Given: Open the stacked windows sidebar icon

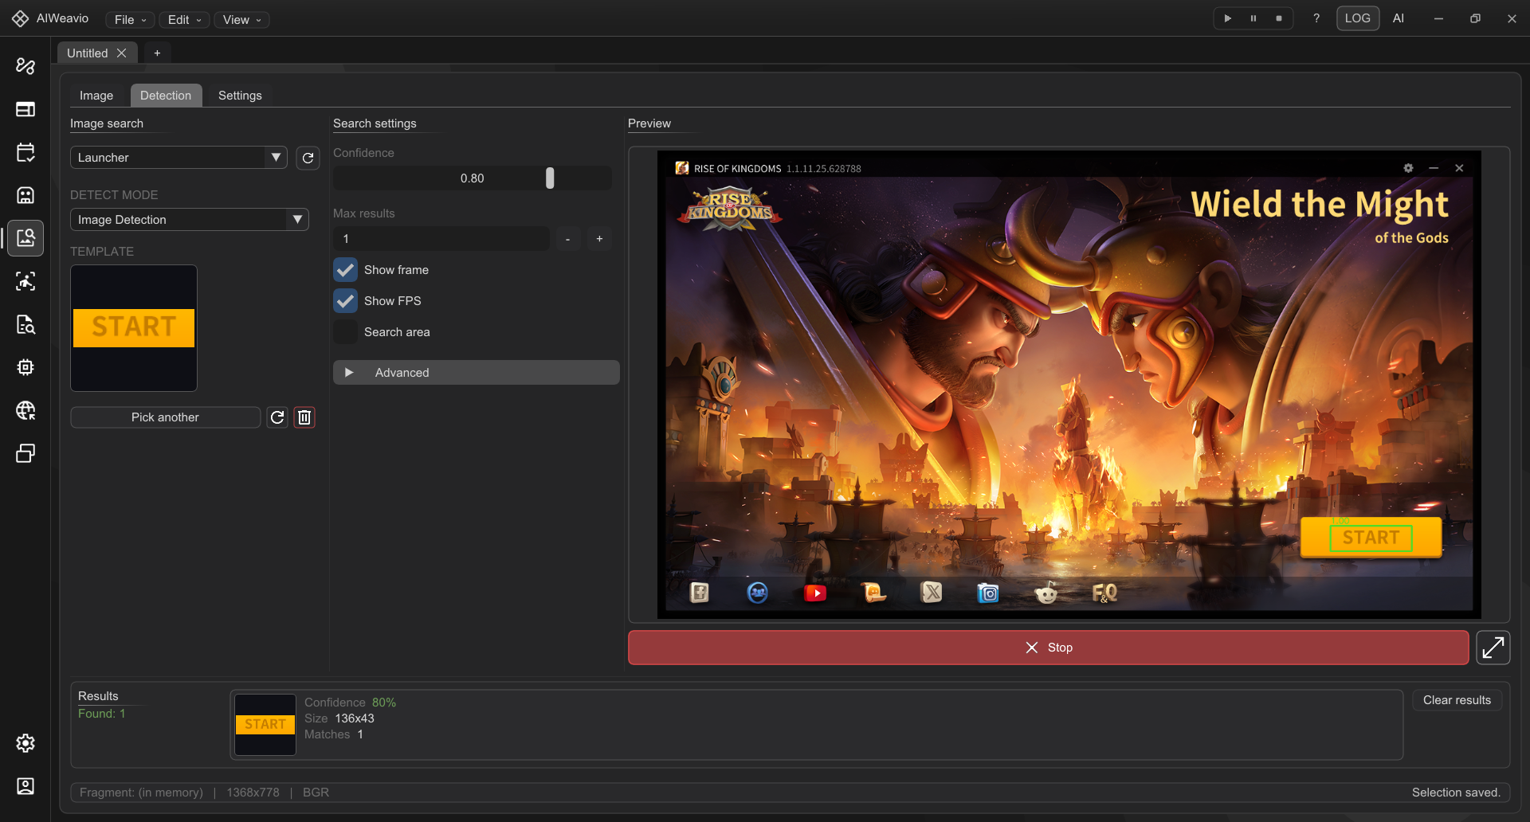Looking at the screenshot, I should (25, 453).
